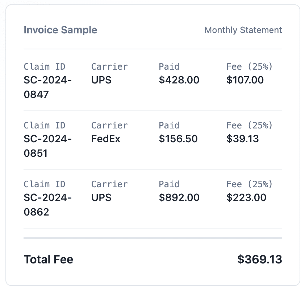Click the Fee (25%) label above $107.00
Screen dimensions: 305x291
point(249,67)
